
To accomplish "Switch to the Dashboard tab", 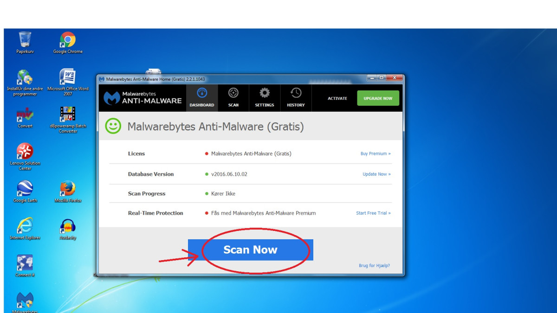I will [x=202, y=98].
